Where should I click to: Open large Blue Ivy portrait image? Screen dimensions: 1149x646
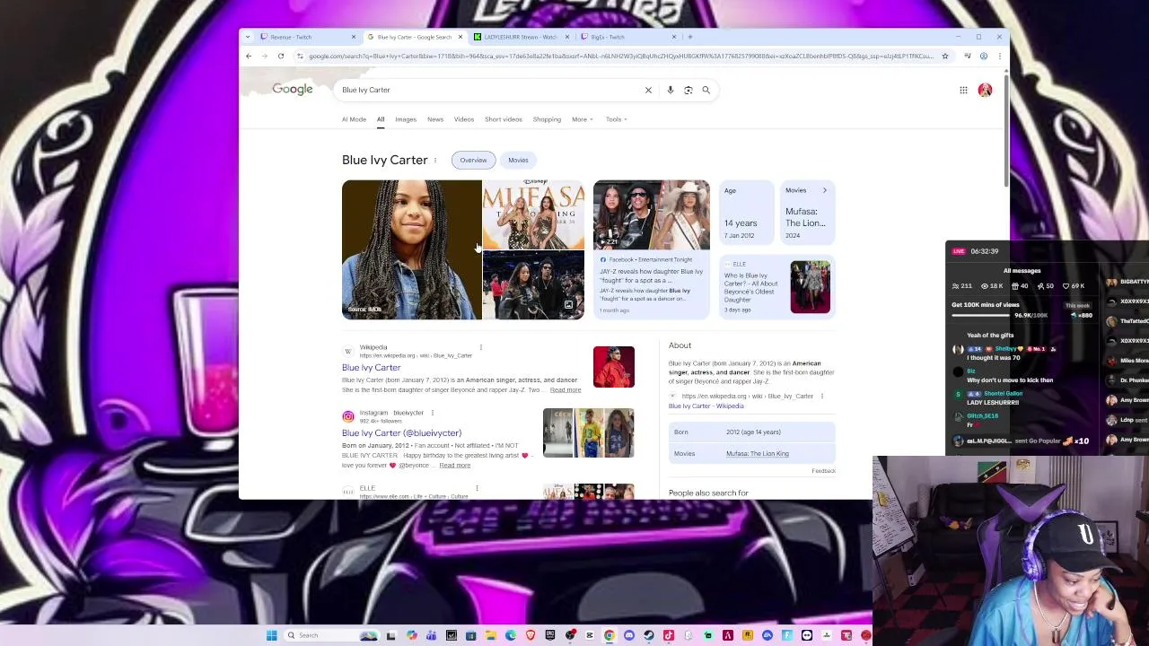tap(412, 249)
